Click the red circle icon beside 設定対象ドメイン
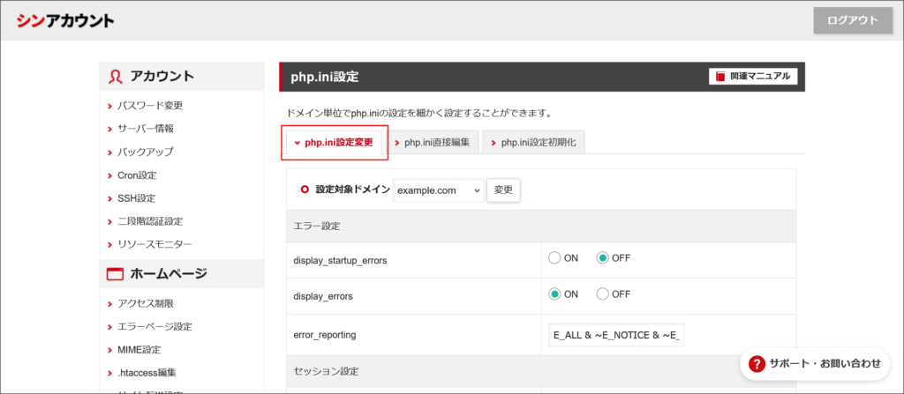This screenshot has width=904, height=394. tap(305, 190)
